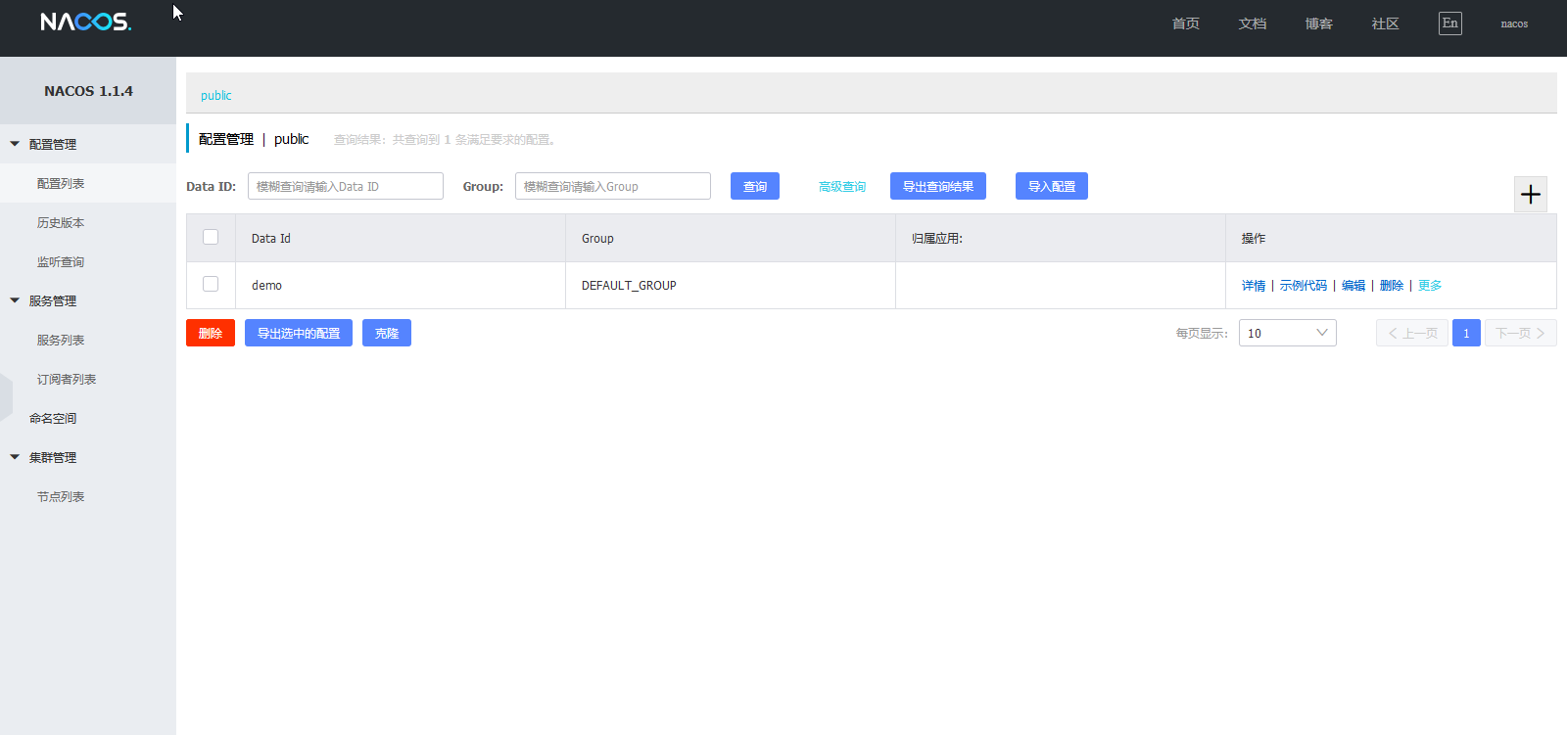
Task: Click the red 删除 button below the table
Action: point(211,333)
